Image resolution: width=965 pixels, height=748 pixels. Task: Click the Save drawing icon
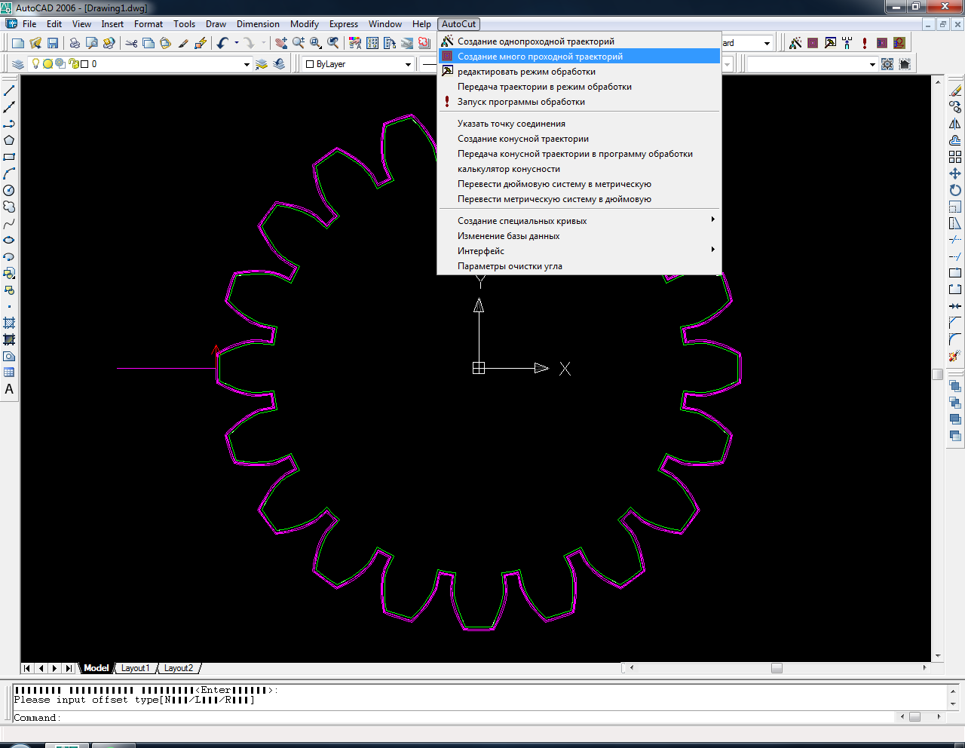[x=53, y=43]
